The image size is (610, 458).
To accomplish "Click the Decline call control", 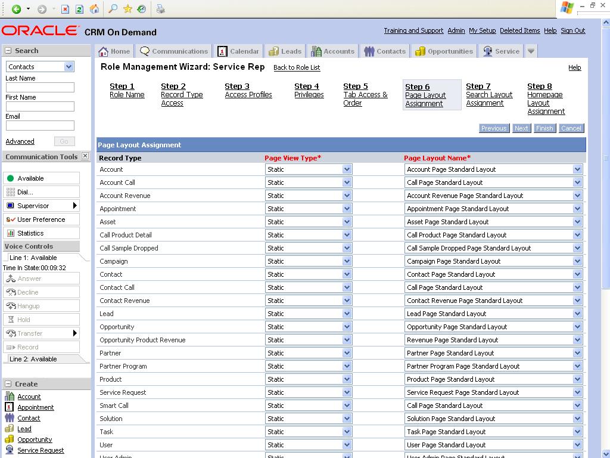I will 41,292.
